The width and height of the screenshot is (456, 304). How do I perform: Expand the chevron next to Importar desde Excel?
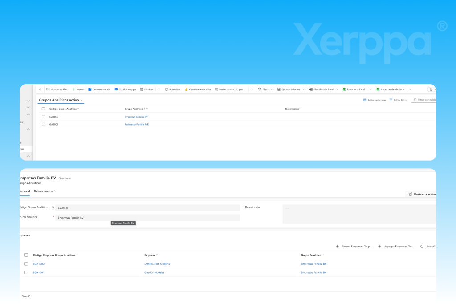[x=410, y=89]
